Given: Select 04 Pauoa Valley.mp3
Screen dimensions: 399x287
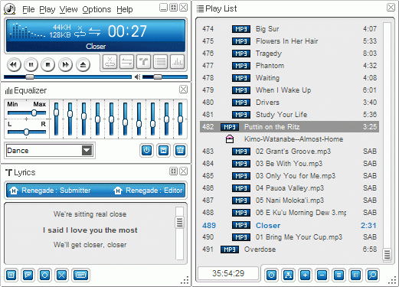Looking at the screenshot, I should click(289, 188).
